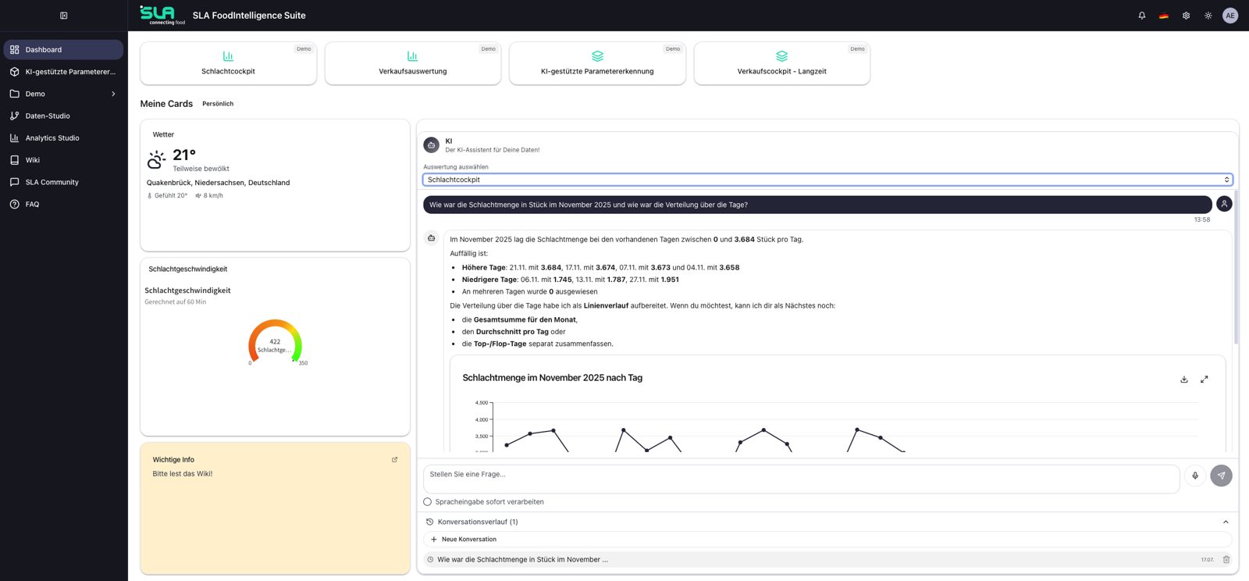Start voice input with the microphone button
Image resolution: width=1249 pixels, height=581 pixels.
[x=1195, y=476]
